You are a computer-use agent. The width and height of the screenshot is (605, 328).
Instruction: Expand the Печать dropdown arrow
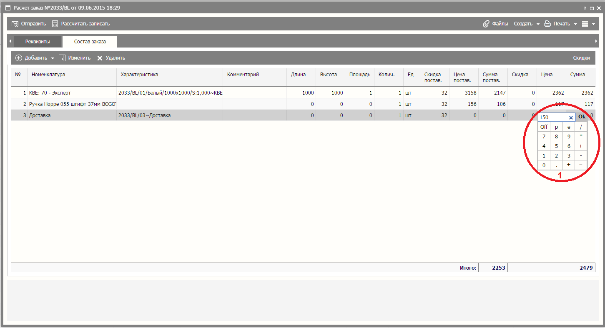(x=575, y=24)
